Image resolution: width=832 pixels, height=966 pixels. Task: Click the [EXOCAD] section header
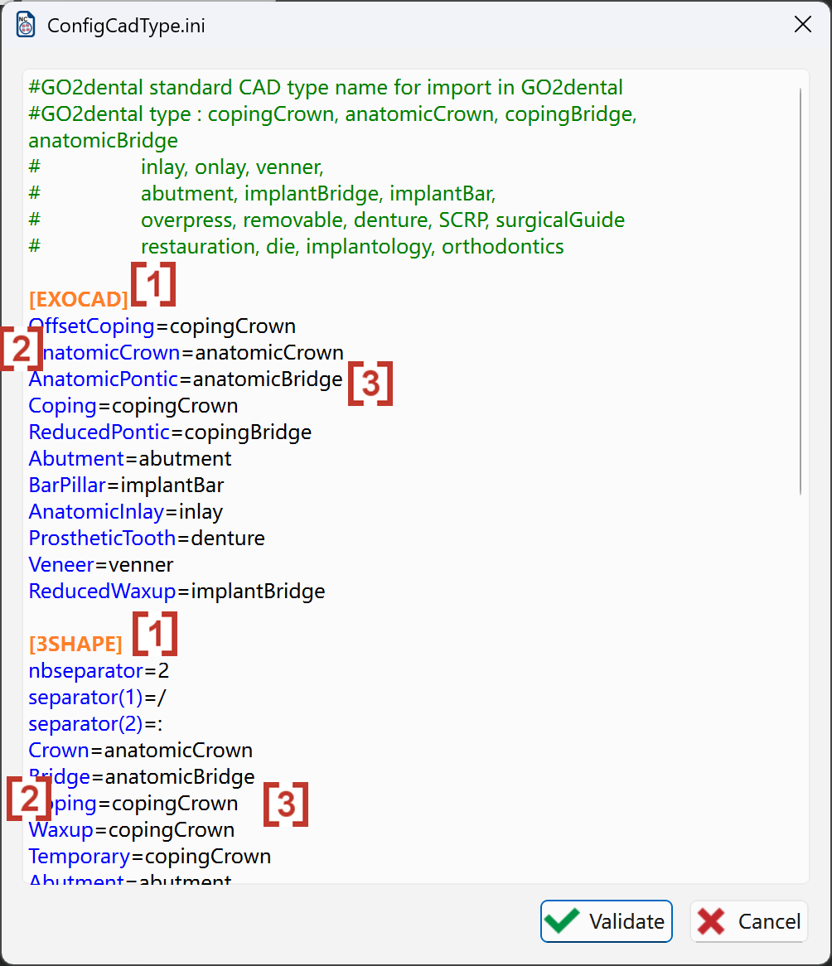point(78,299)
